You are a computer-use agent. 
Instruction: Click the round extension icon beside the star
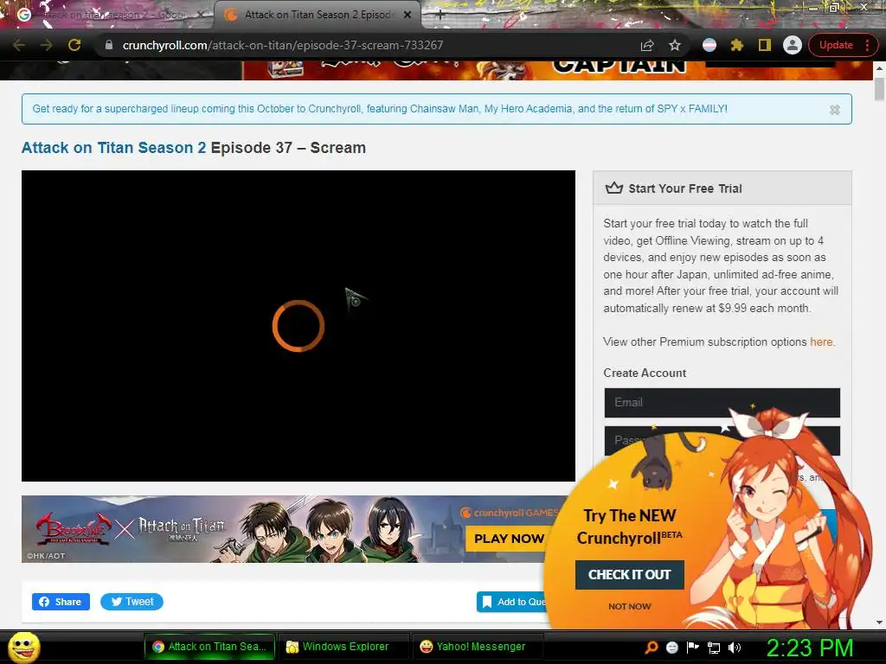click(x=709, y=45)
